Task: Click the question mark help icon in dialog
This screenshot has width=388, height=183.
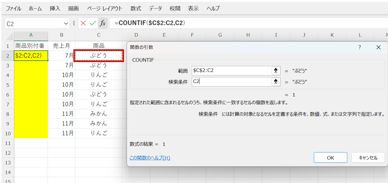Action: point(359,47)
